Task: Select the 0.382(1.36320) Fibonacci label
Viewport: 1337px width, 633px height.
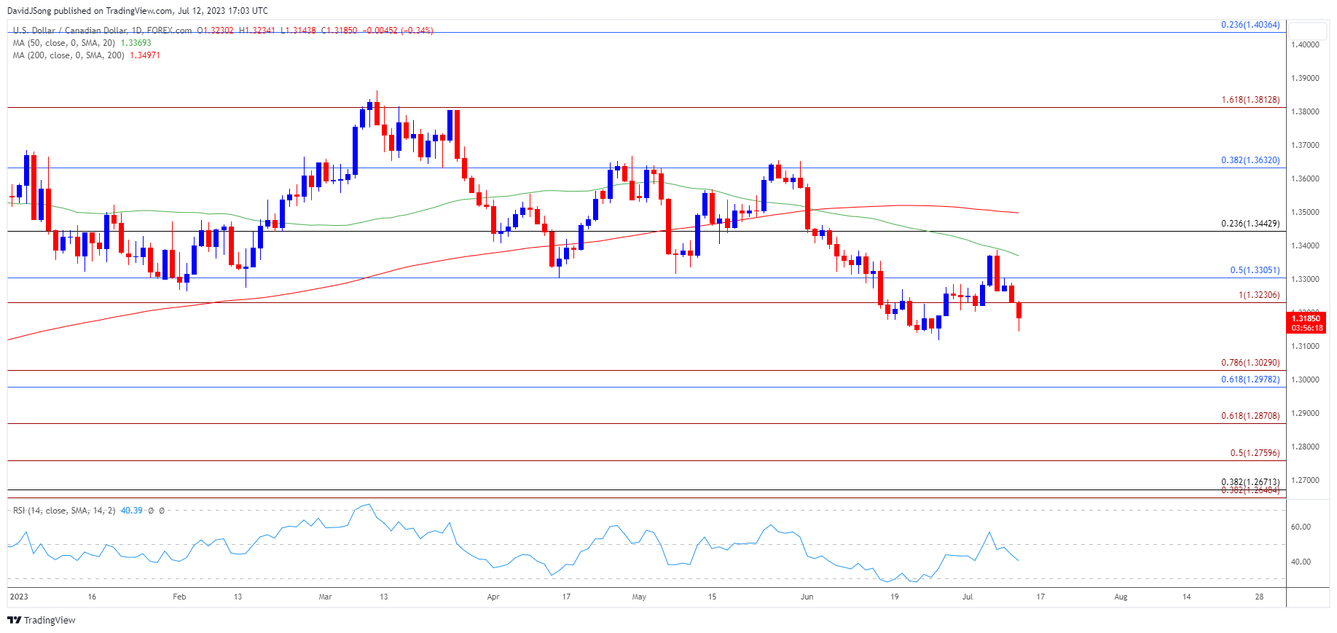Action: [x=1250, y=160]
